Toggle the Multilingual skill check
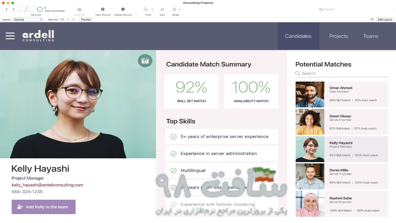 click(x=173, y=170)
